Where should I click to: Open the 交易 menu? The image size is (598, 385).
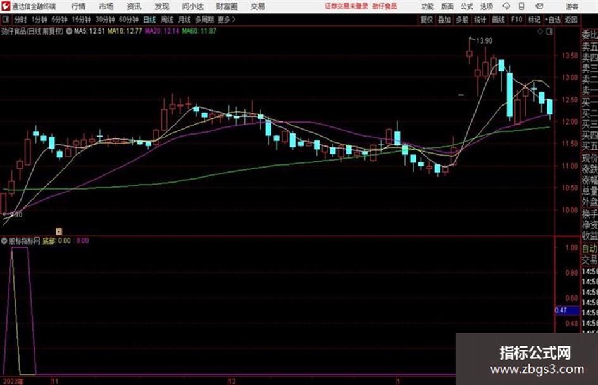[258, 6]
